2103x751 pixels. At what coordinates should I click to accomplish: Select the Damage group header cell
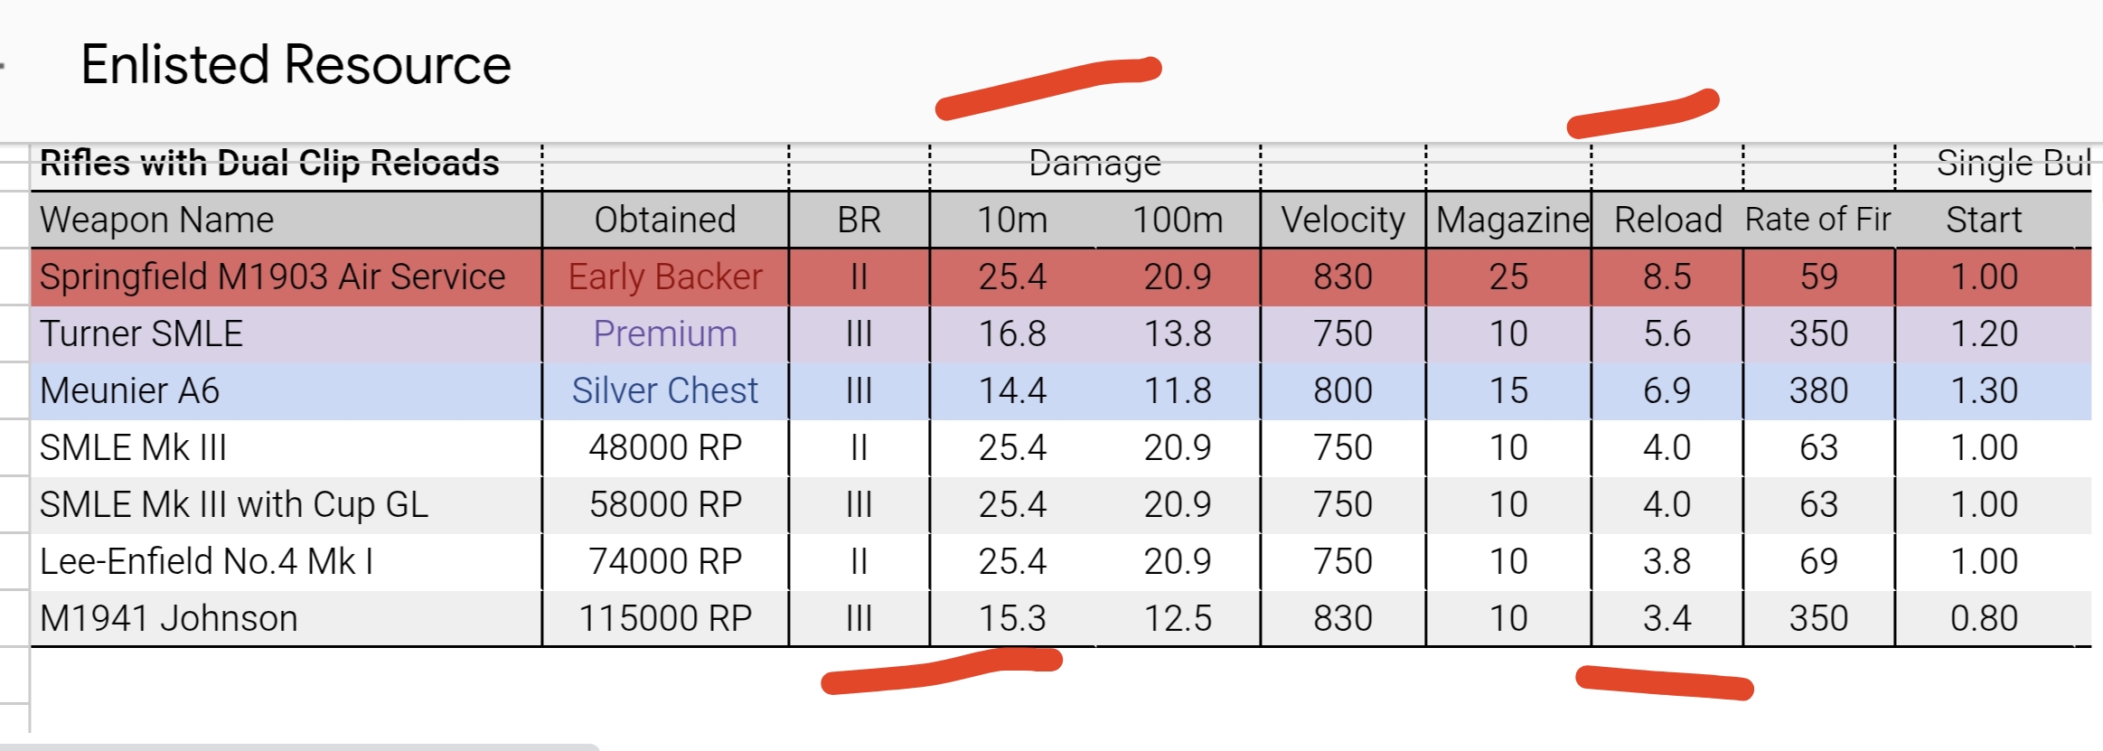click(x=1094, y=164)
